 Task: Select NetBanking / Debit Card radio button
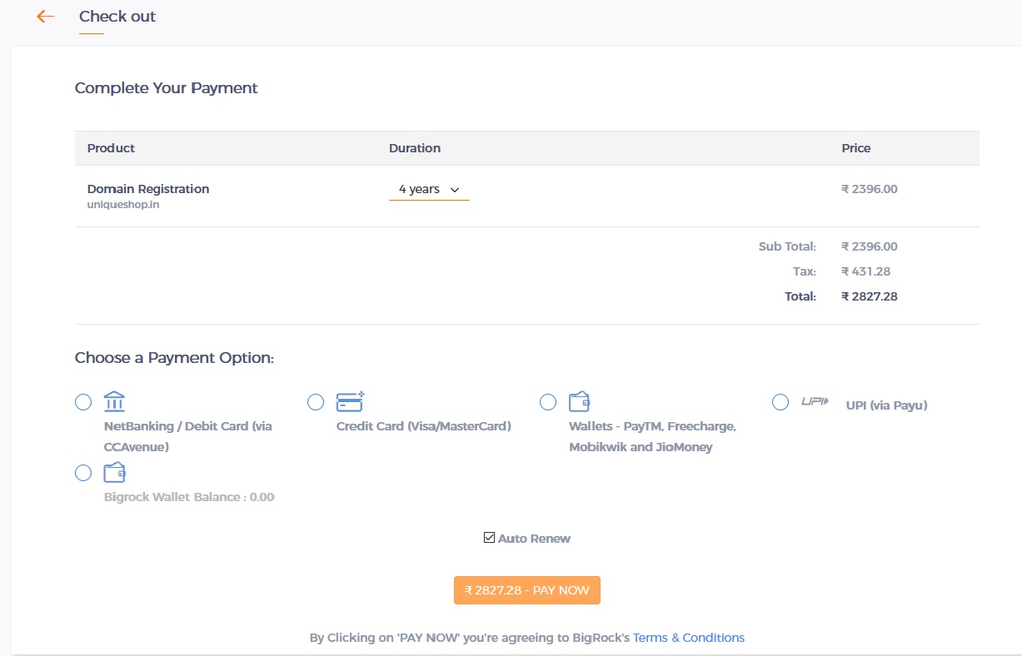tap(83, 402)
